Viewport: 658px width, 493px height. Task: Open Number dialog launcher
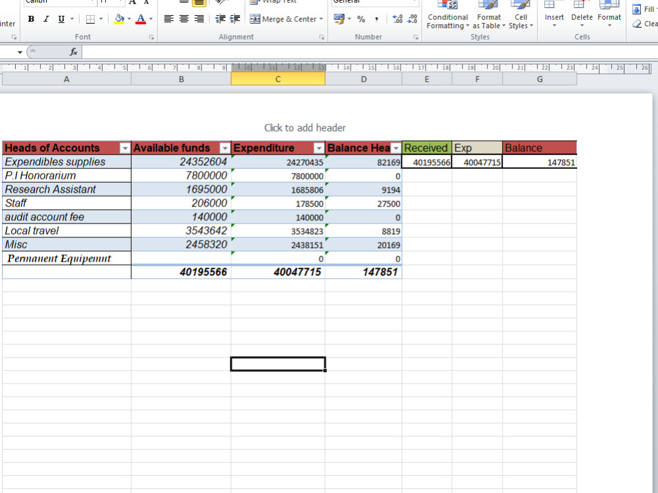click(x=416, y=37)
